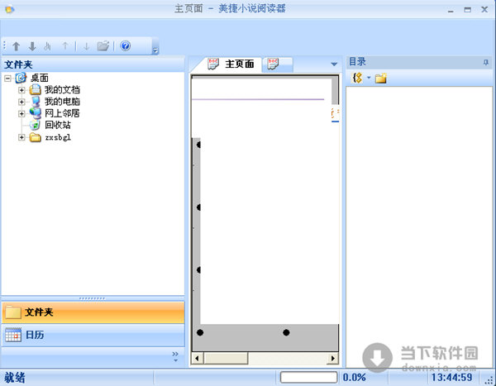Open the 日历 pane button
Image resolution: width=496 pixels, height=386 pixels.
click(x=93, y=335)
